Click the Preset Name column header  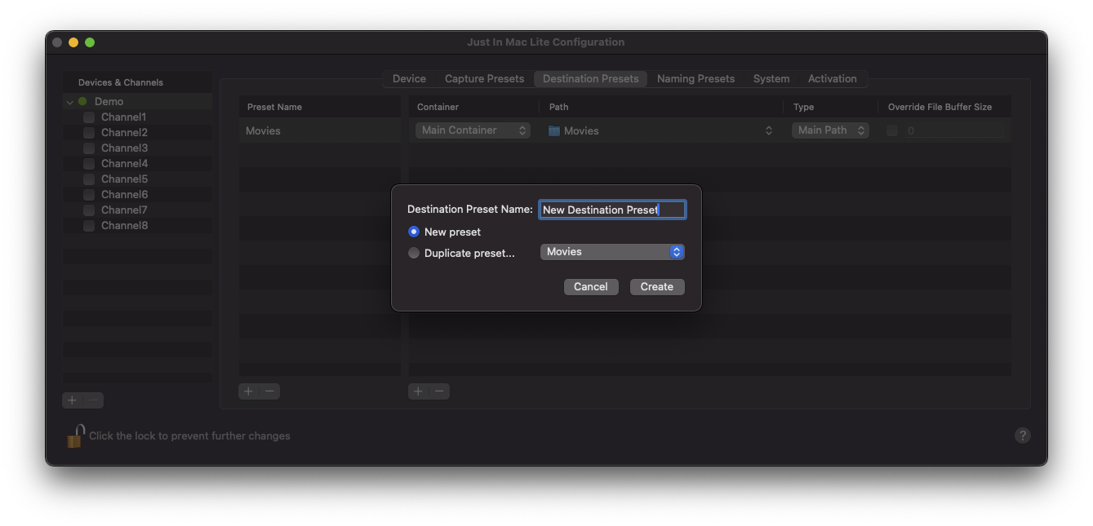319,107
